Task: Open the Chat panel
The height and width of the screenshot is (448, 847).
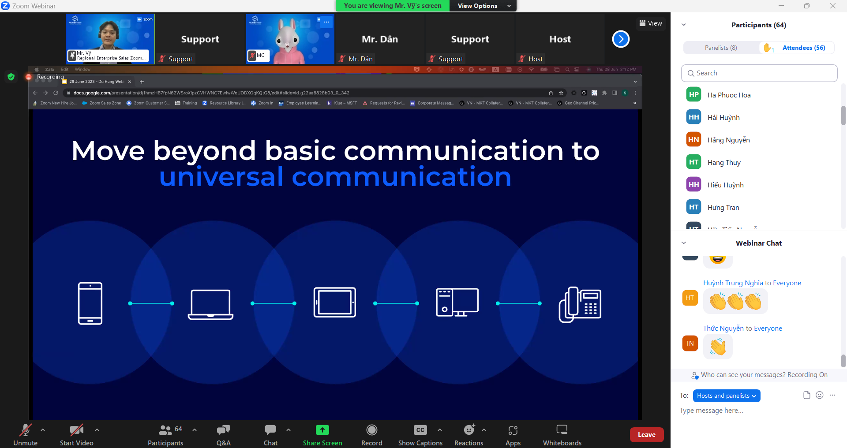Action: 270,434
